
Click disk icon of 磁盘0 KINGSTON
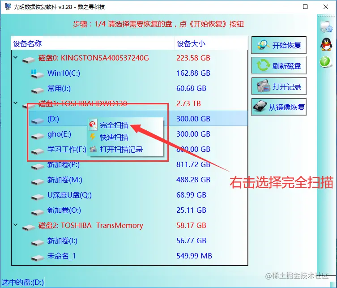click(29, 60)
